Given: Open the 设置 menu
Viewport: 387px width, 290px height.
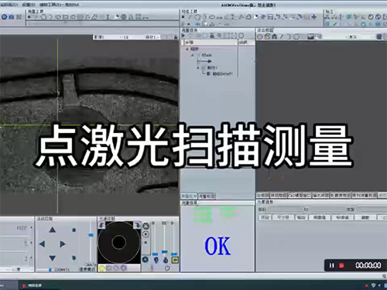Looking at the screenshot, I should pos(29,5).
